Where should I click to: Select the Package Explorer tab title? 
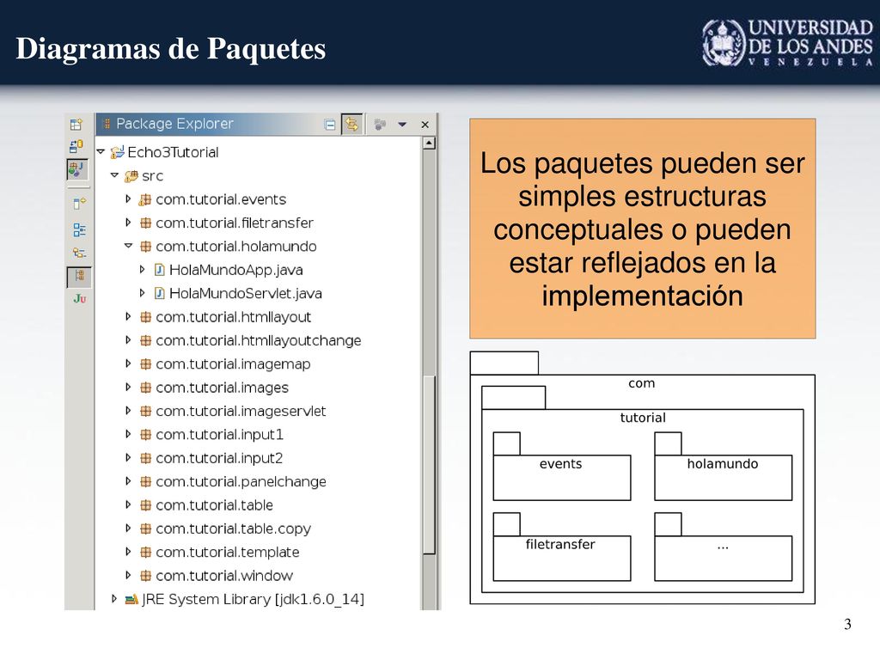coord(174,124)
